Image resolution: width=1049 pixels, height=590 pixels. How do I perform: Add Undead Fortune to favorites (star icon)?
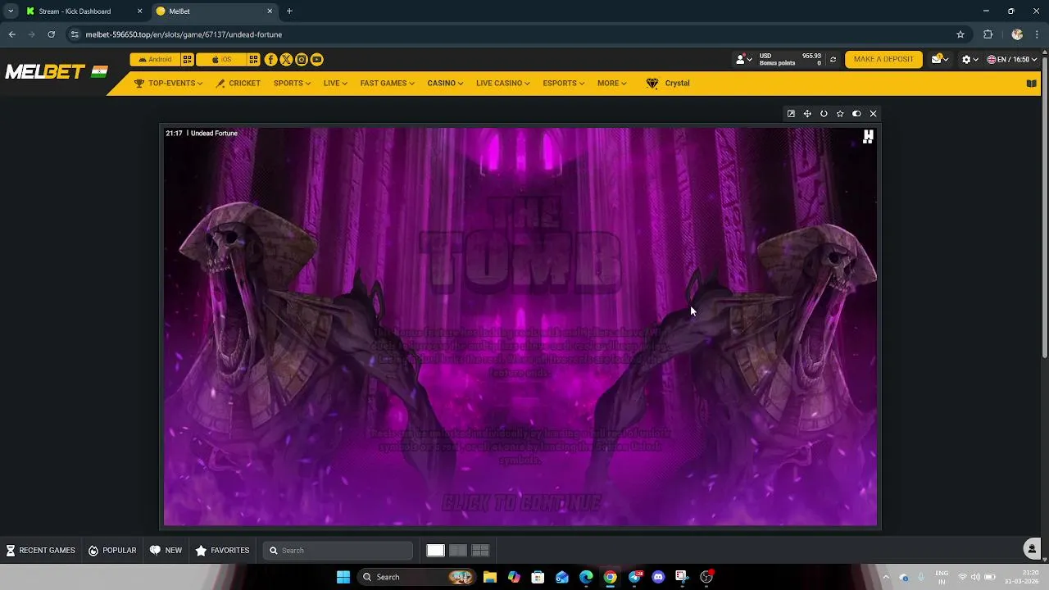pyautogui.click(x=840, y=114)
